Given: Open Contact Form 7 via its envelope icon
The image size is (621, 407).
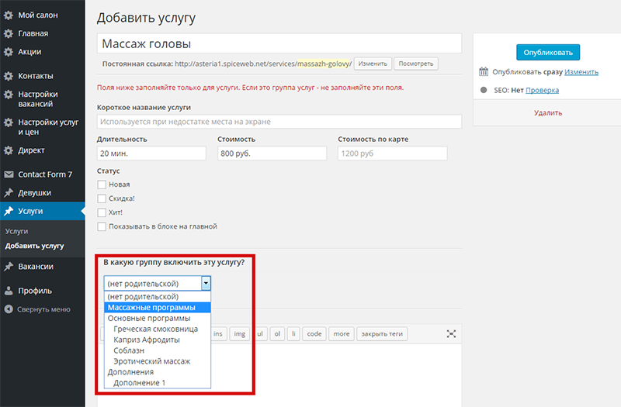Looking at the screenshot, I should pos(9,174).
